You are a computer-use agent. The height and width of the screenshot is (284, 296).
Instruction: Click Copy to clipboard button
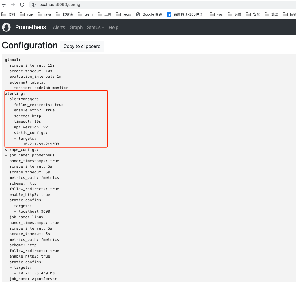[x=82, y=46]
